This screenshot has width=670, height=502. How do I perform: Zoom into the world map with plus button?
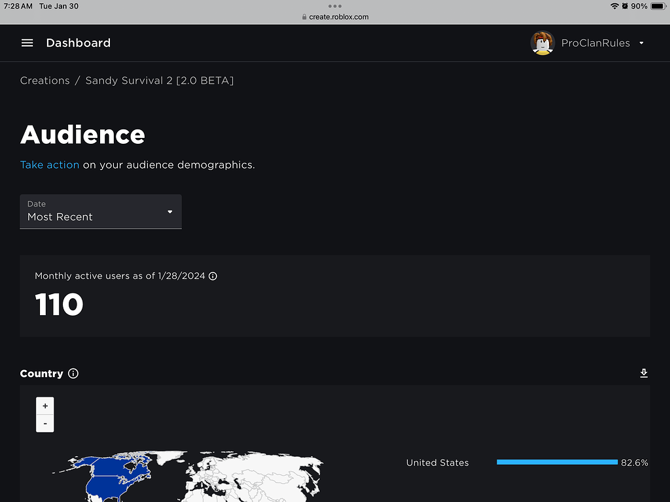[x=44, y=405]
